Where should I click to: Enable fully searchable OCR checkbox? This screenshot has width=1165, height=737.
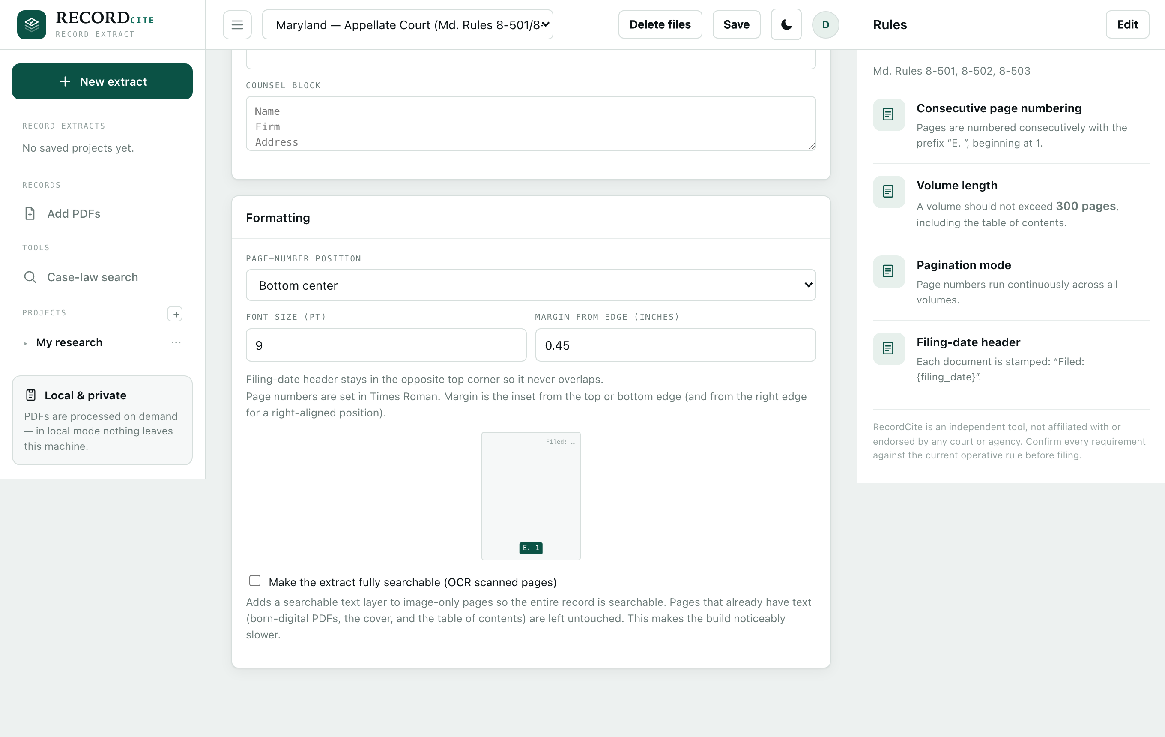tap(255, 581)
